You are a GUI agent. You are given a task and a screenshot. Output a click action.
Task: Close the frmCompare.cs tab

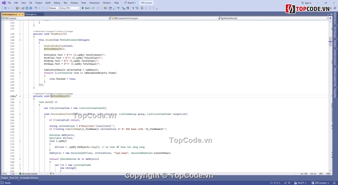point(23,14)
